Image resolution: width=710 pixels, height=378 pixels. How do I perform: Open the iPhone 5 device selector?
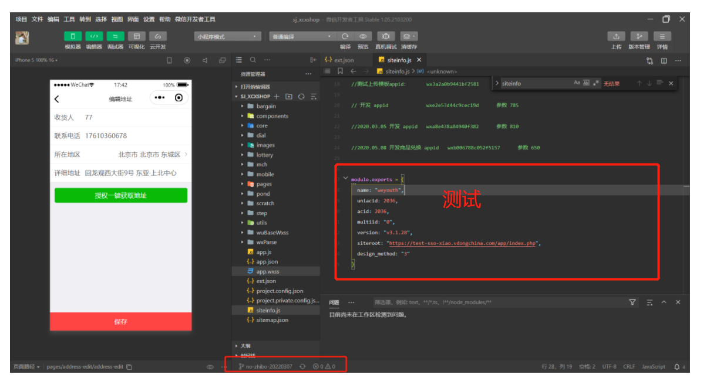click(36, 60)
